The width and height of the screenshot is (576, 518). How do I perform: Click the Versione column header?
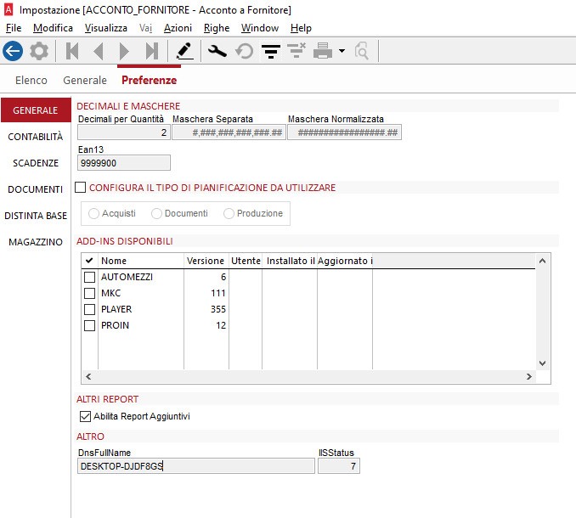click(206, 261)
